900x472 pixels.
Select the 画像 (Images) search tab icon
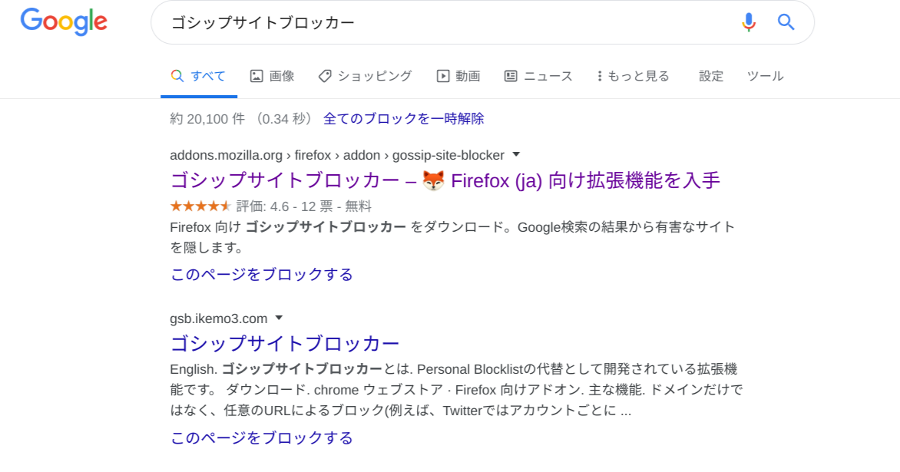[x=257, y=75]
